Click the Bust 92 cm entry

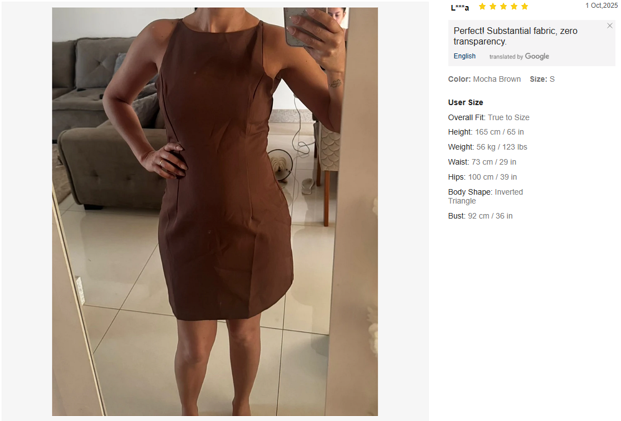coord(481,216)
